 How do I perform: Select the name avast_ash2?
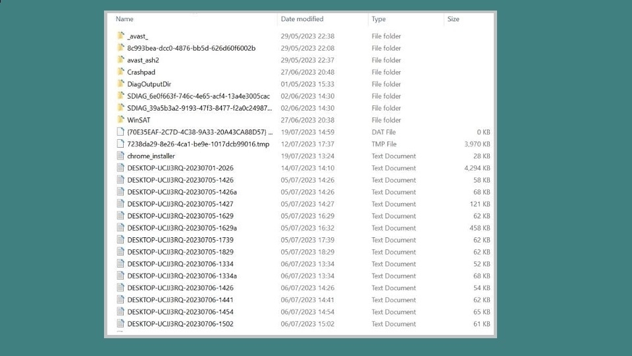[143, 60]
